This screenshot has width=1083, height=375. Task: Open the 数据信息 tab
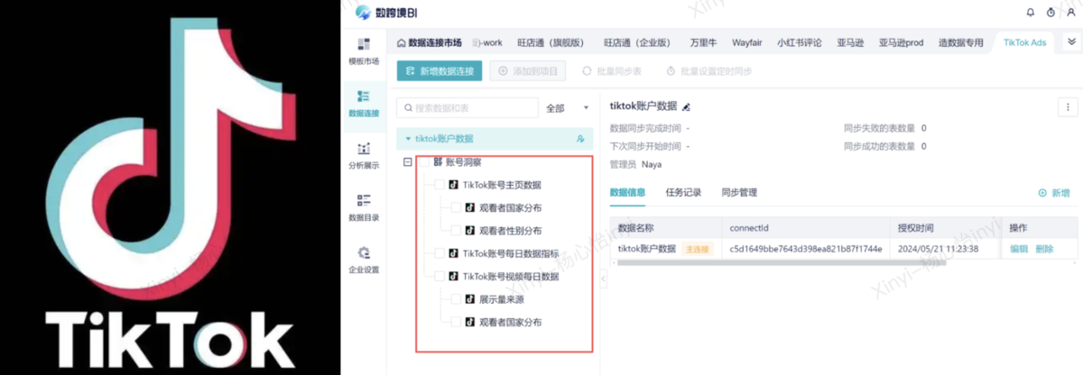[x=627, y=192]
